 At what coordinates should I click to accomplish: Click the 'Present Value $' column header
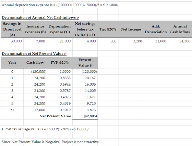(85, 62)
